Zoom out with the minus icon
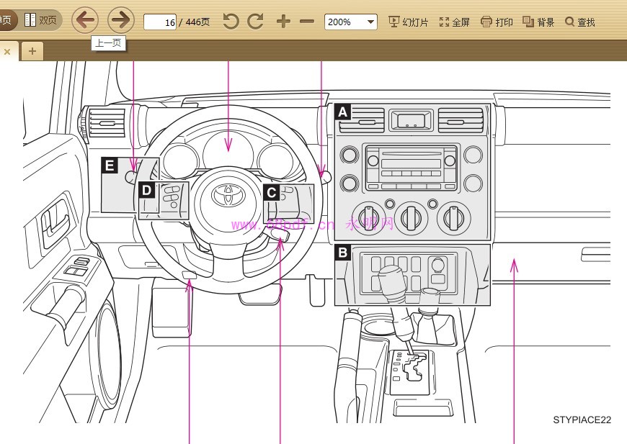This screenshot has height=444, width=627. pyautogui.click(x=307, y=22)
